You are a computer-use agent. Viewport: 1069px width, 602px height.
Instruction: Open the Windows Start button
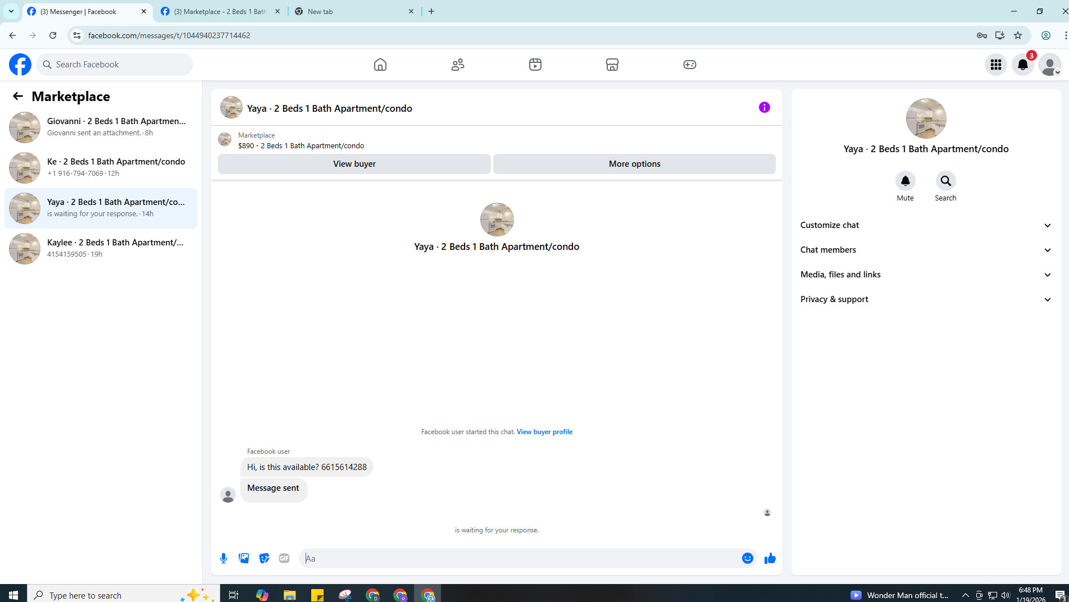[13, 595]
